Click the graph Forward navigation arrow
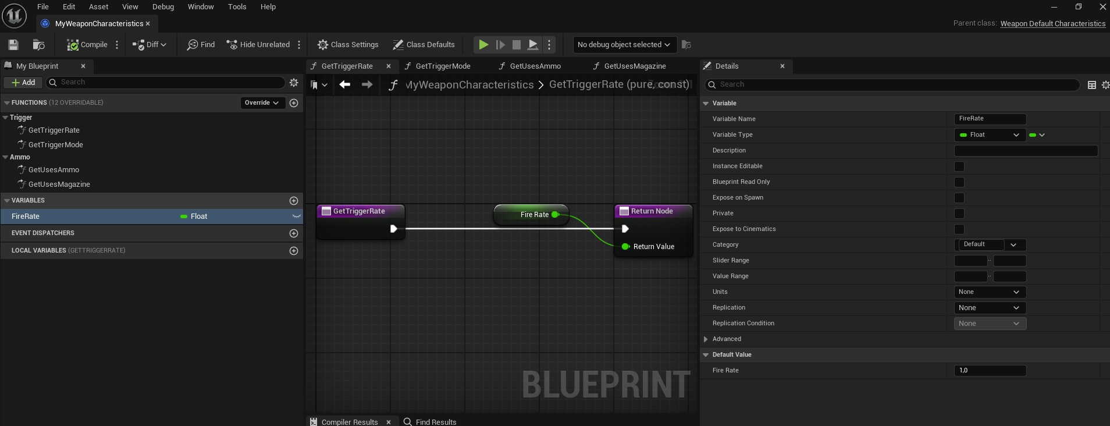 367,85
